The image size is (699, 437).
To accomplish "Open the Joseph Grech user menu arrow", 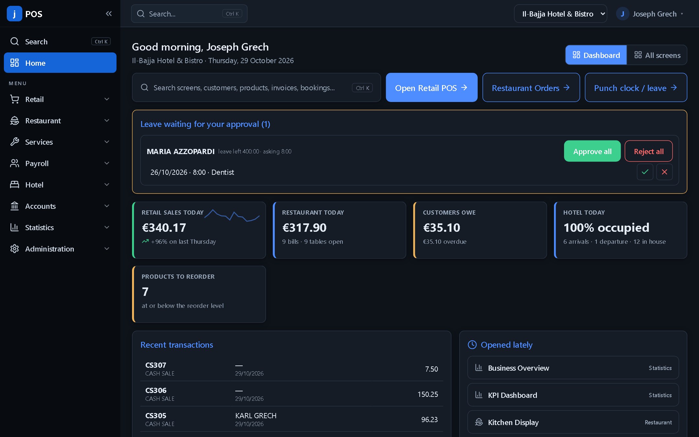I will pos(682,14).
